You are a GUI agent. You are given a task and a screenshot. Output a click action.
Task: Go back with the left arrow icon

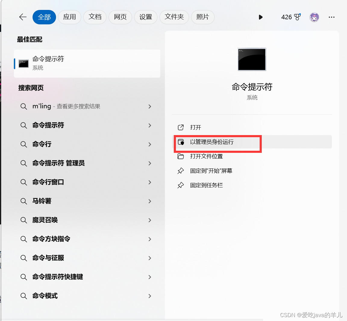pos(23,17)
